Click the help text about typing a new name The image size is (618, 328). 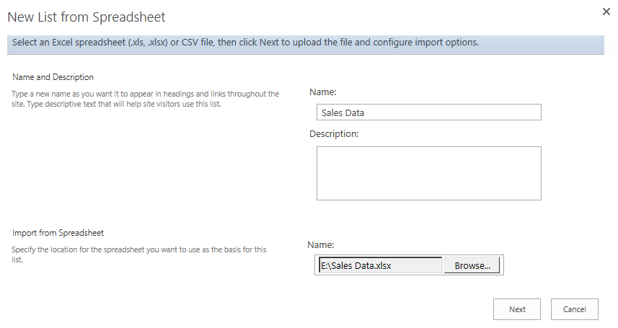click(x=145, y=99)
